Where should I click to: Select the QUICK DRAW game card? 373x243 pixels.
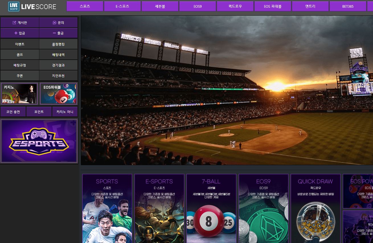pyautogui.click(x=315, y=208)
